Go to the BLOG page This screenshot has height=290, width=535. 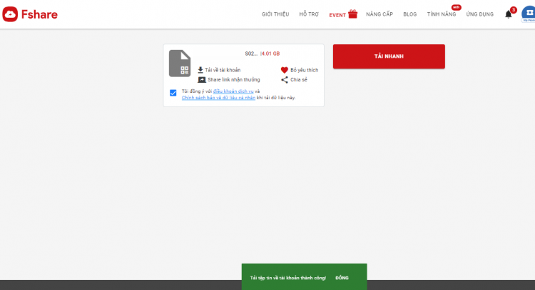point(409,14)
